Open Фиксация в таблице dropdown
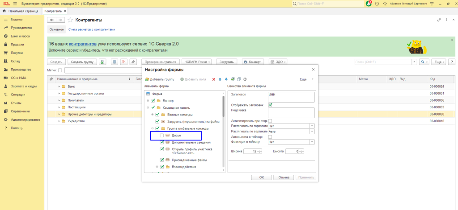458x210 pixels. click(312, 142)
